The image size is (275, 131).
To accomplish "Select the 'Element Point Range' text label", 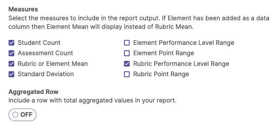I will tap(164, 53).
